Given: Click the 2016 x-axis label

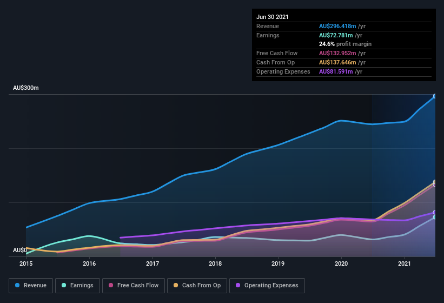Looking at the screenshot, I should tap(89, 264).
